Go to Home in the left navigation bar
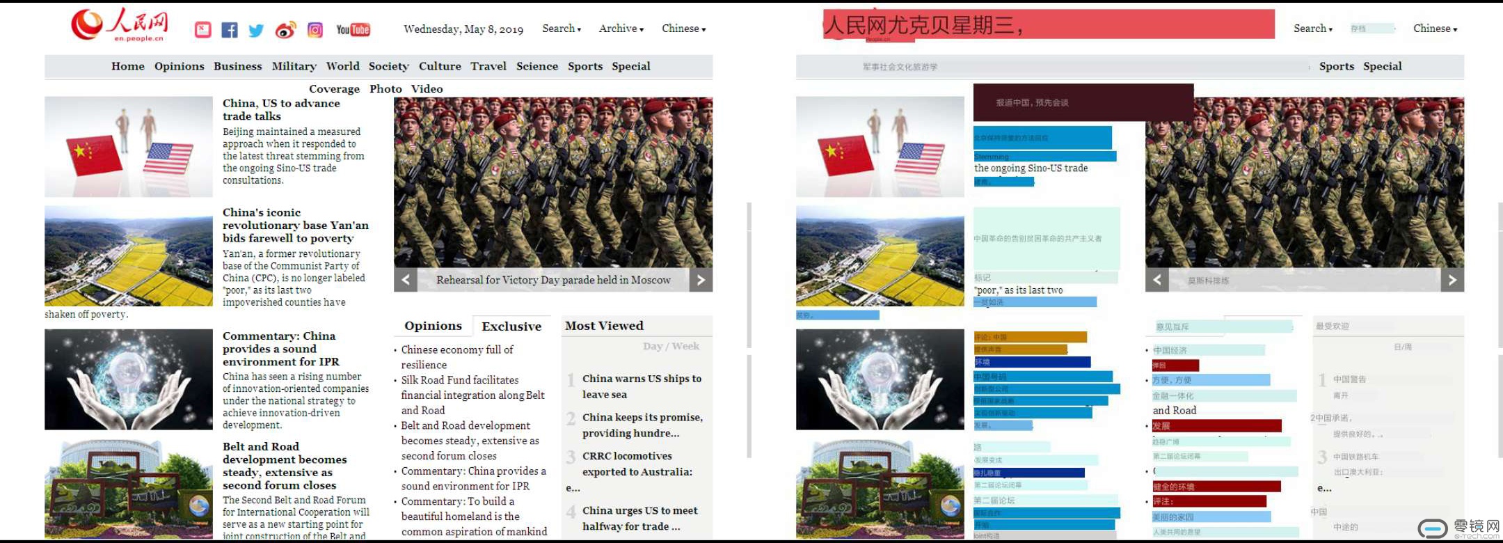 [x=128, y=66]
